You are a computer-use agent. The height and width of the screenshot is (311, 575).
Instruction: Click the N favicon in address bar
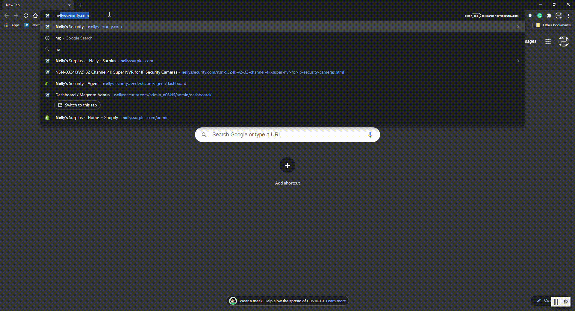[47, 16]
